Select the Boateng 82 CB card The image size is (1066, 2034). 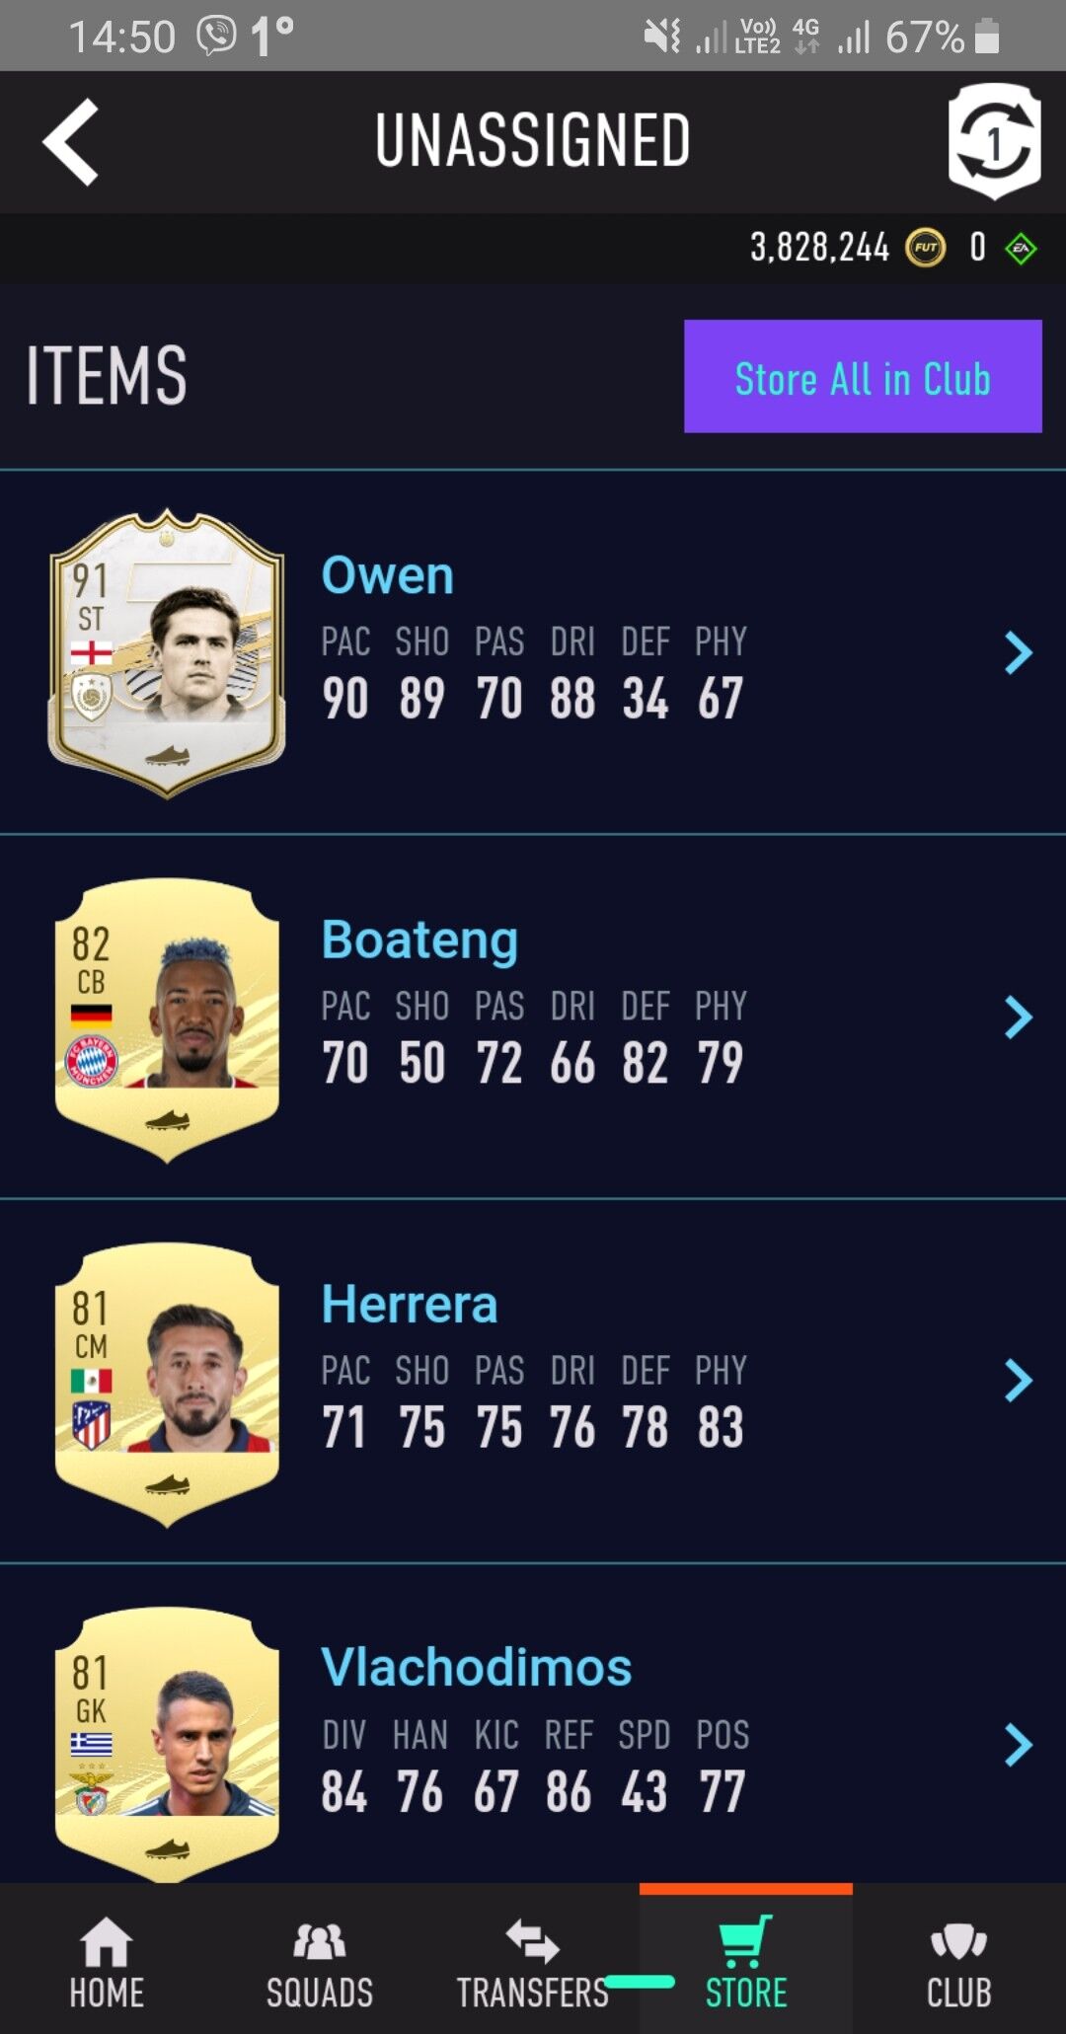[167, 1020]
